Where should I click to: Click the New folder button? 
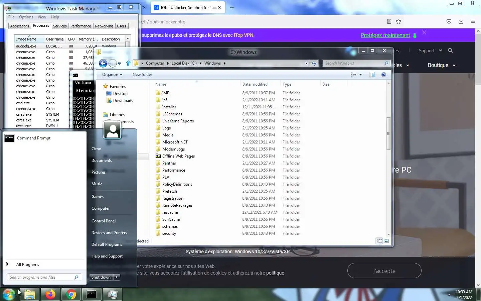(142, 75)
